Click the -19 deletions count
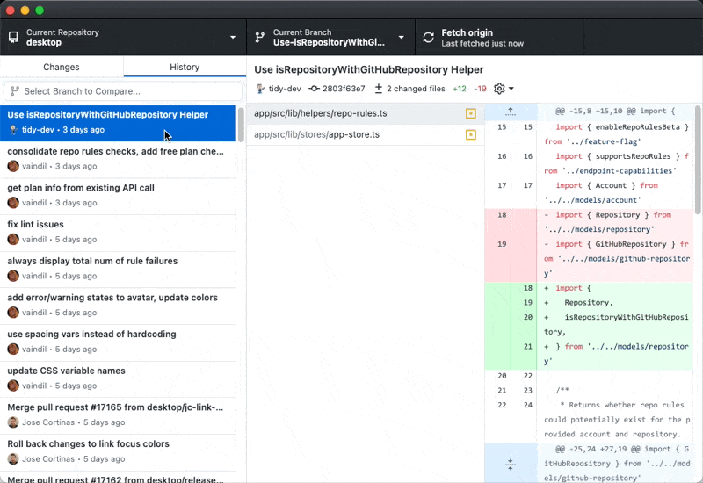This screenshot has height=483, width=703. [x=480, y=89]
